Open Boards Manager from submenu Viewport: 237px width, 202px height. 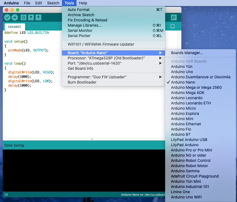[187, 53]
